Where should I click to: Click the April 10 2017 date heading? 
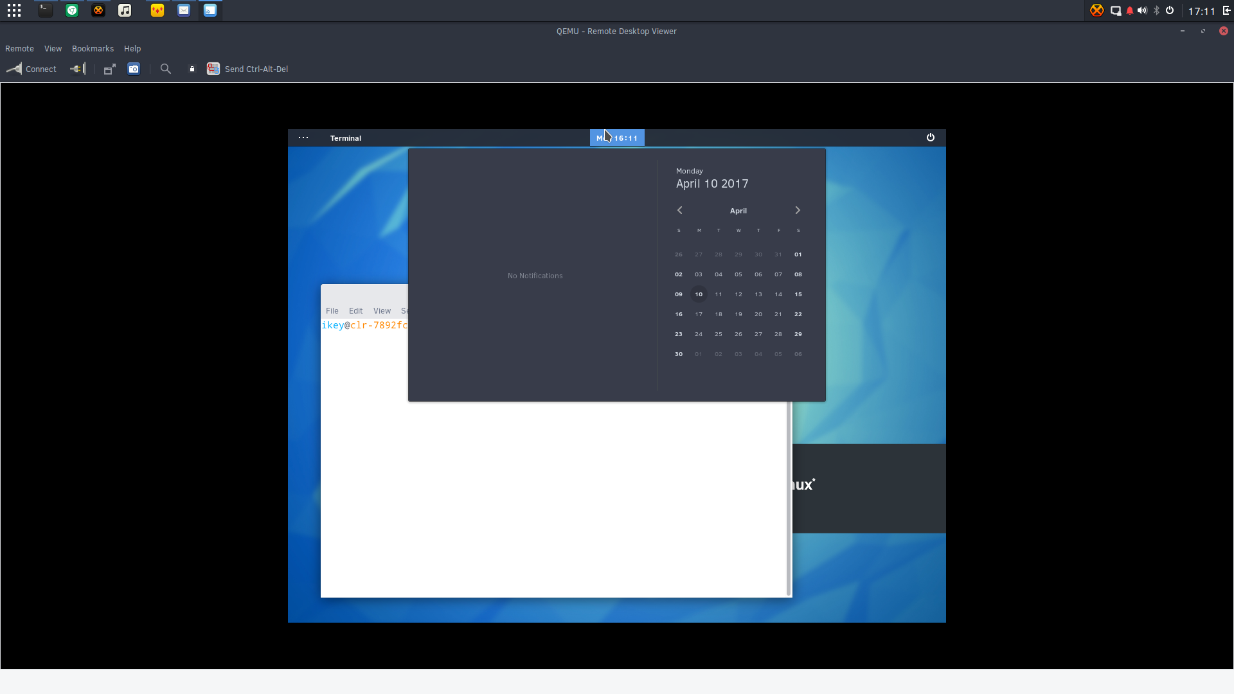(712, 184)
